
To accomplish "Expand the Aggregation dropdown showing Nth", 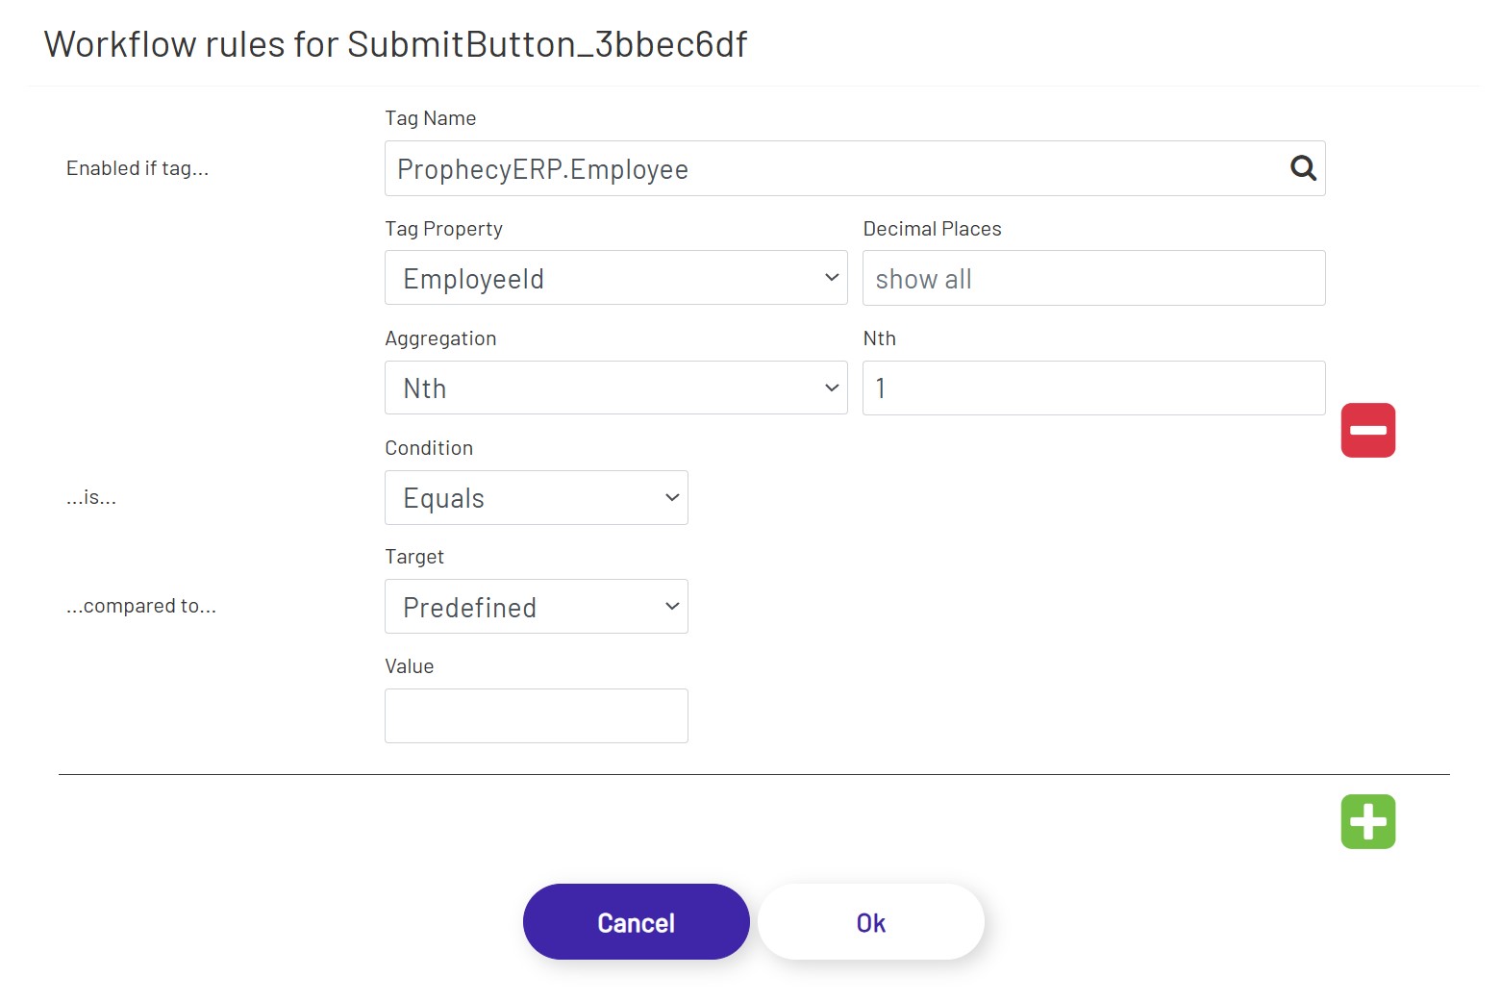I will (x=615, y=388).
